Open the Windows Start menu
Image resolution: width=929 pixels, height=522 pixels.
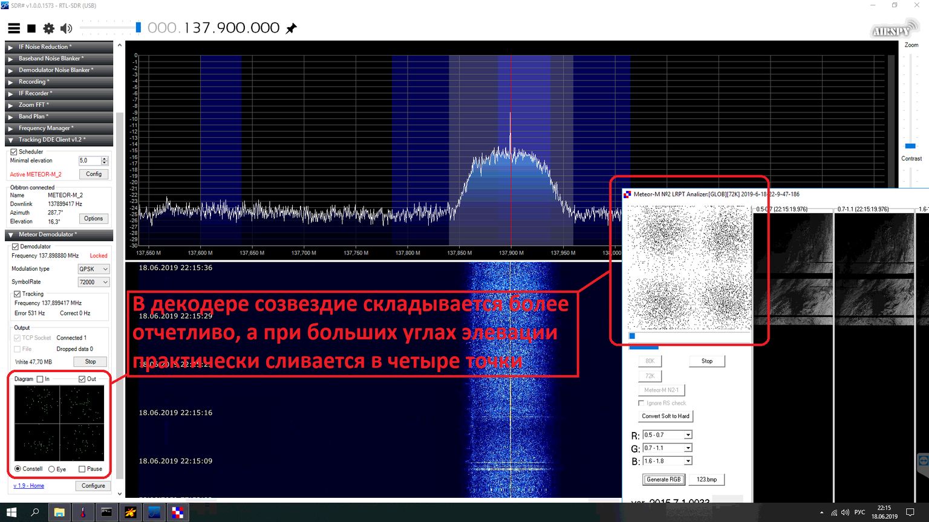coord(11,512)
